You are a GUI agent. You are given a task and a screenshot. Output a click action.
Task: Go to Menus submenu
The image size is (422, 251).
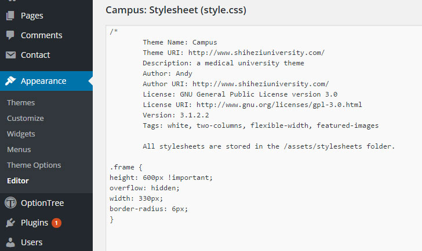(x=19, y=149)
